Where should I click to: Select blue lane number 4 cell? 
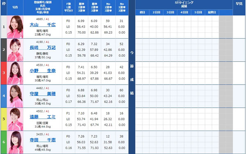(x=4, y=96)
